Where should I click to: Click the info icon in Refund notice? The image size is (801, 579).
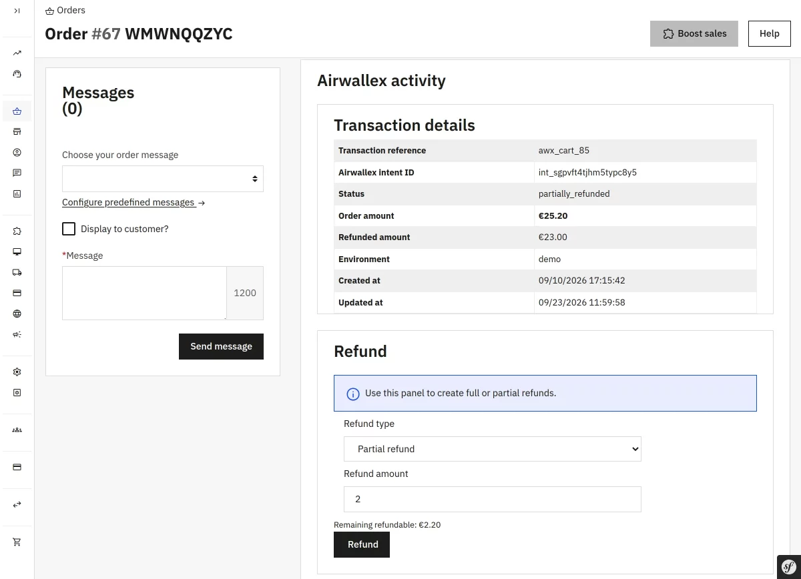[x=353, y=394]
